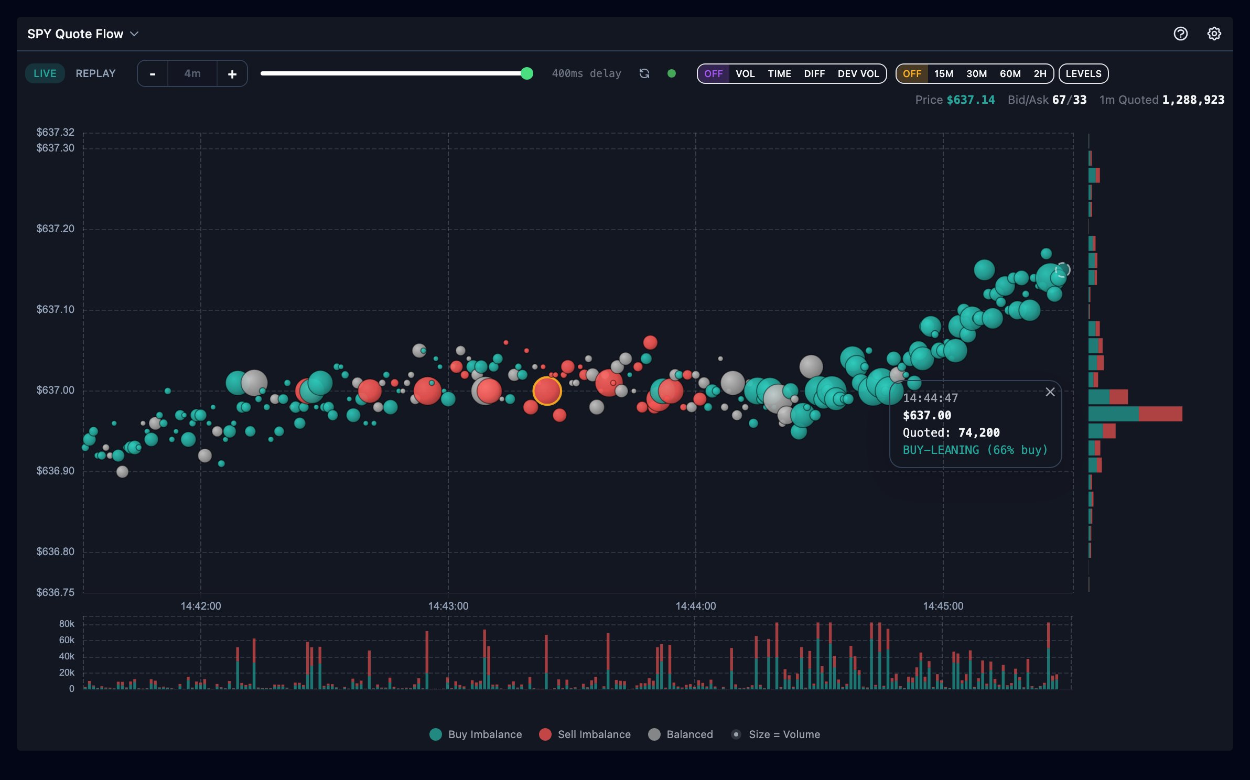This screenshot has width=1250, height=780.
Task: Click the $637.20 price axis label
Action: click(55, 229)
